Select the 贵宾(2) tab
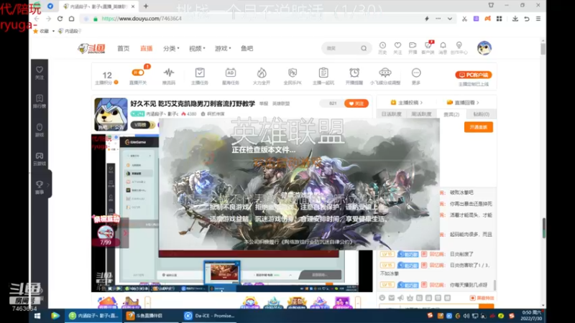The image size is (575, 323). coord(451,114)
